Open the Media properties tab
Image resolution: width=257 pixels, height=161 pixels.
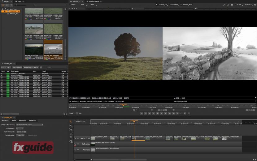pos(14,120)
